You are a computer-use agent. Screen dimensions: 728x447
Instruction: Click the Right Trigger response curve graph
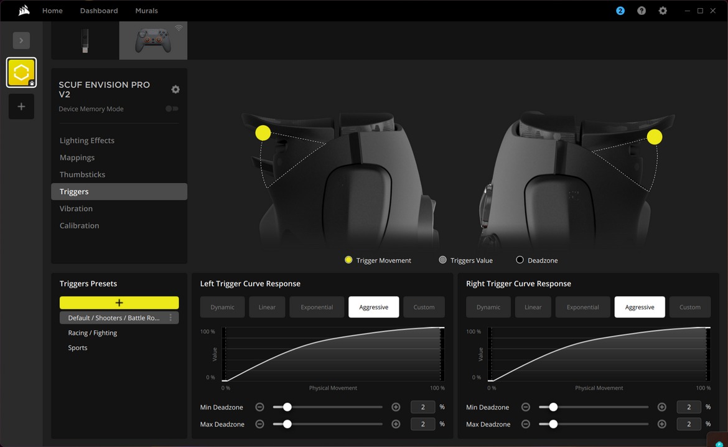coord(599,354)
